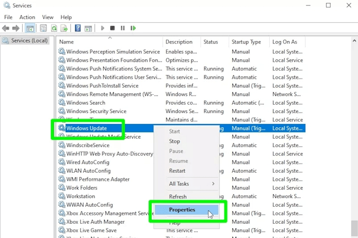The image size is (358, 238).
Task: Choose Restart from the context menu
Action: (x=177, y=171)
